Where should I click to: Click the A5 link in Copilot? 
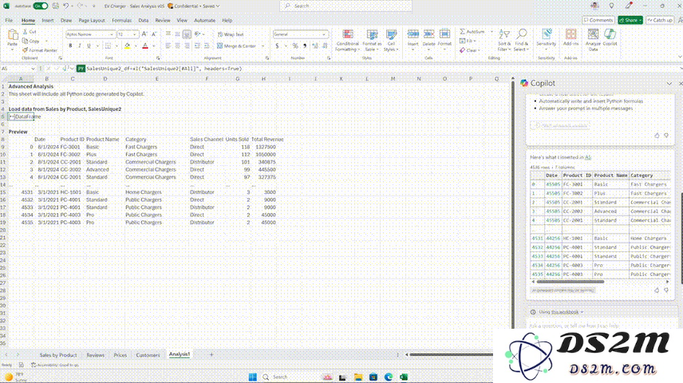(588, 157)
